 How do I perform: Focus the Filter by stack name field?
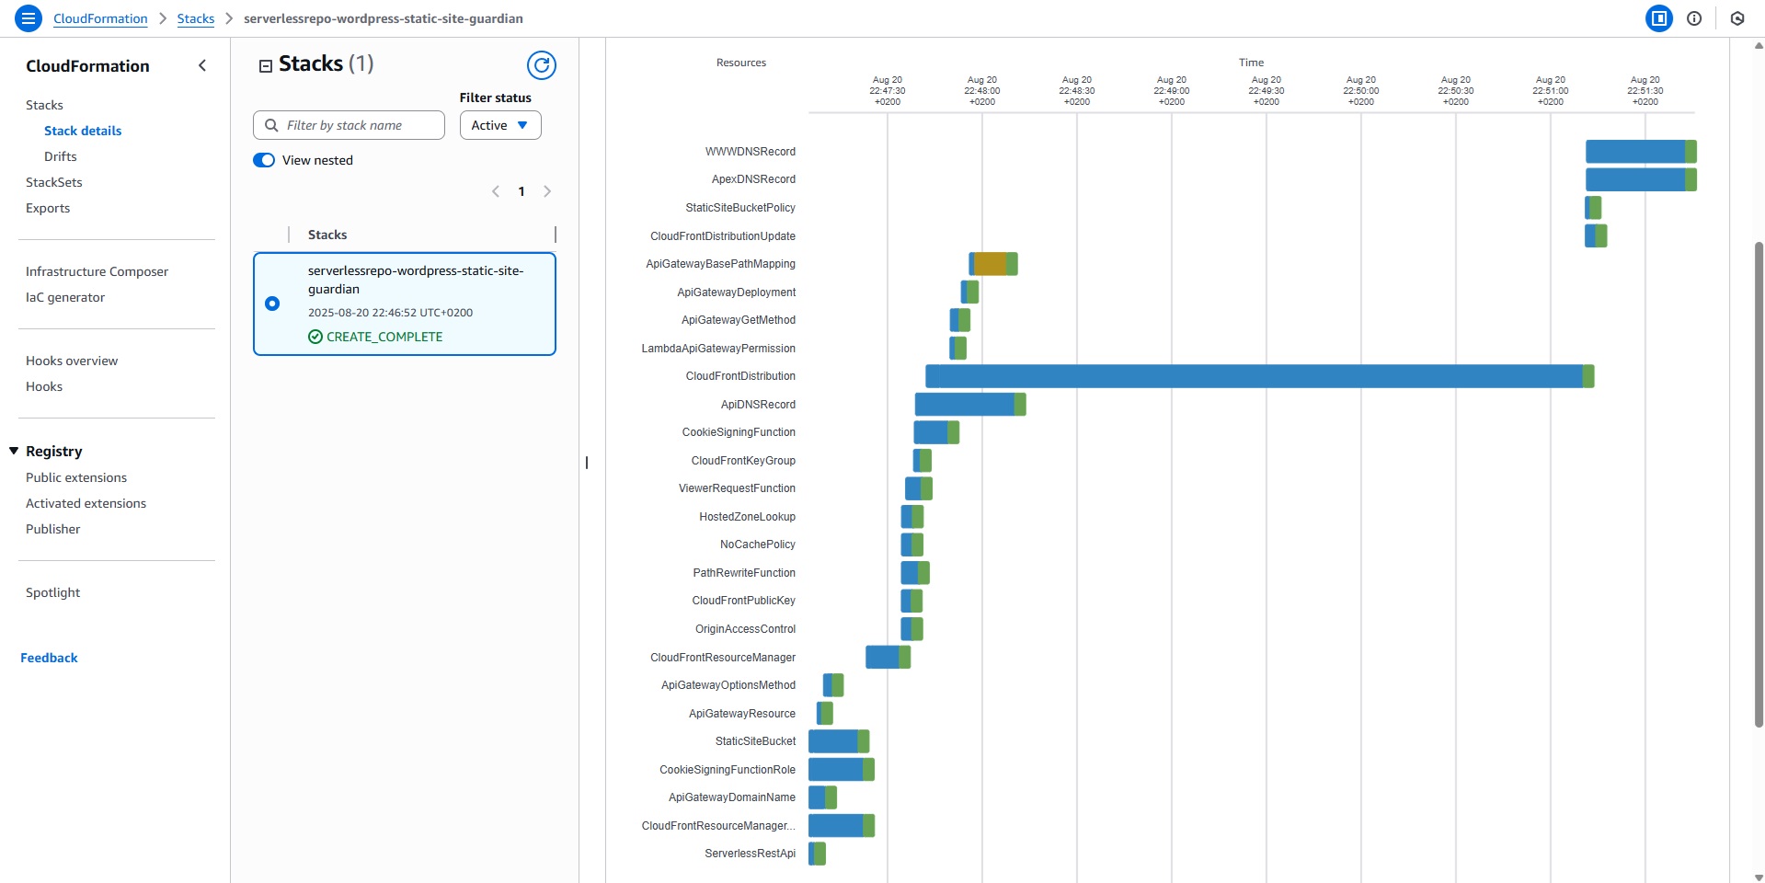coord(349,125)
